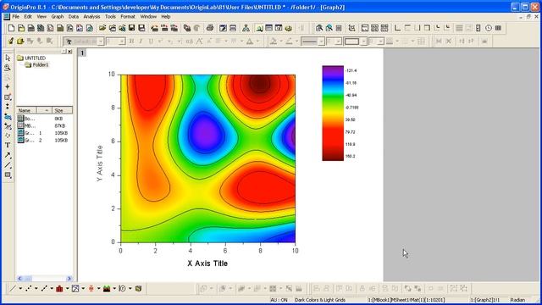542x305 pixels.
Task: Select the Text tool
Action: pyautogui.click(x=8, y=145)
